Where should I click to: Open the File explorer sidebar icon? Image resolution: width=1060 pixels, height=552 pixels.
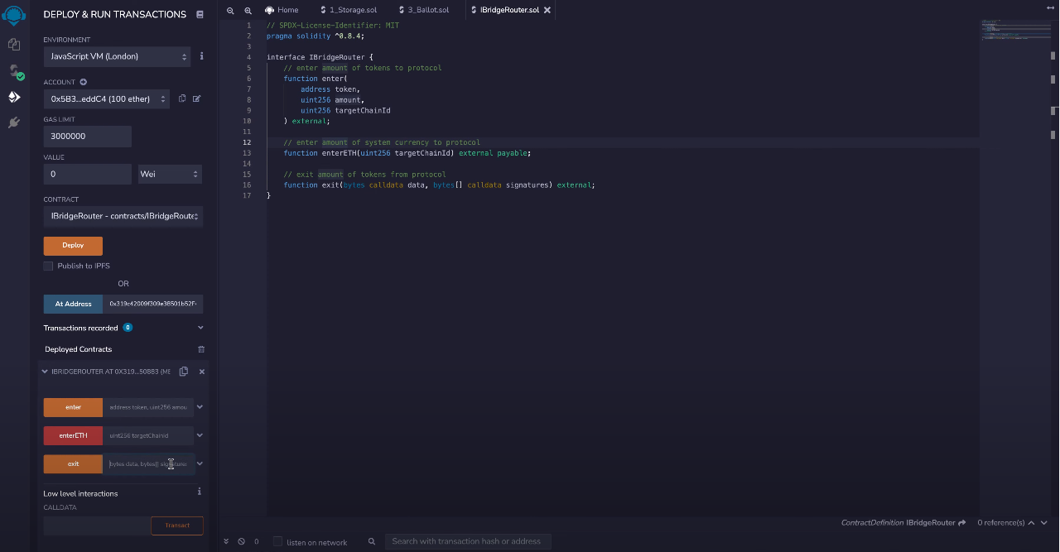pyautogui.click(x=14, y=45)
